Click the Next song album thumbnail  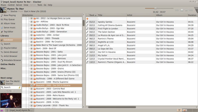coord(3,83)
